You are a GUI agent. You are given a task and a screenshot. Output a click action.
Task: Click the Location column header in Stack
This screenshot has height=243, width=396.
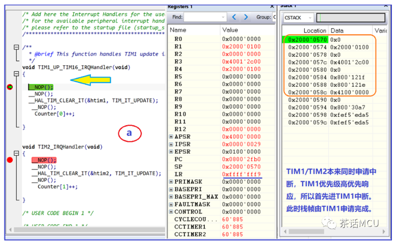[x=305, y=31]
